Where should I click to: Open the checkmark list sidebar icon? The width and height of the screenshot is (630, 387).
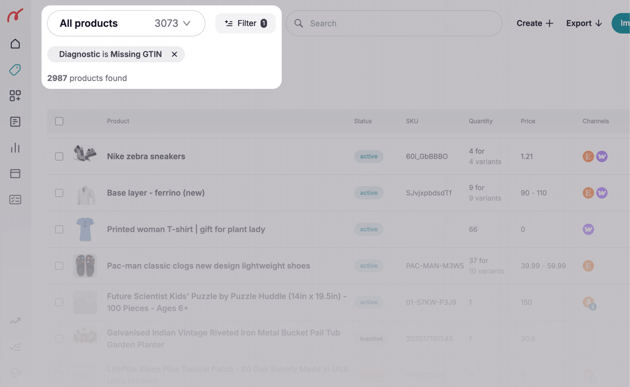[15, 347]
